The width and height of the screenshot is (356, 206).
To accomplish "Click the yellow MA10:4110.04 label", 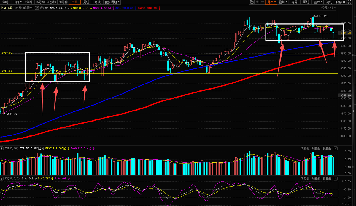I will point(80,8).
